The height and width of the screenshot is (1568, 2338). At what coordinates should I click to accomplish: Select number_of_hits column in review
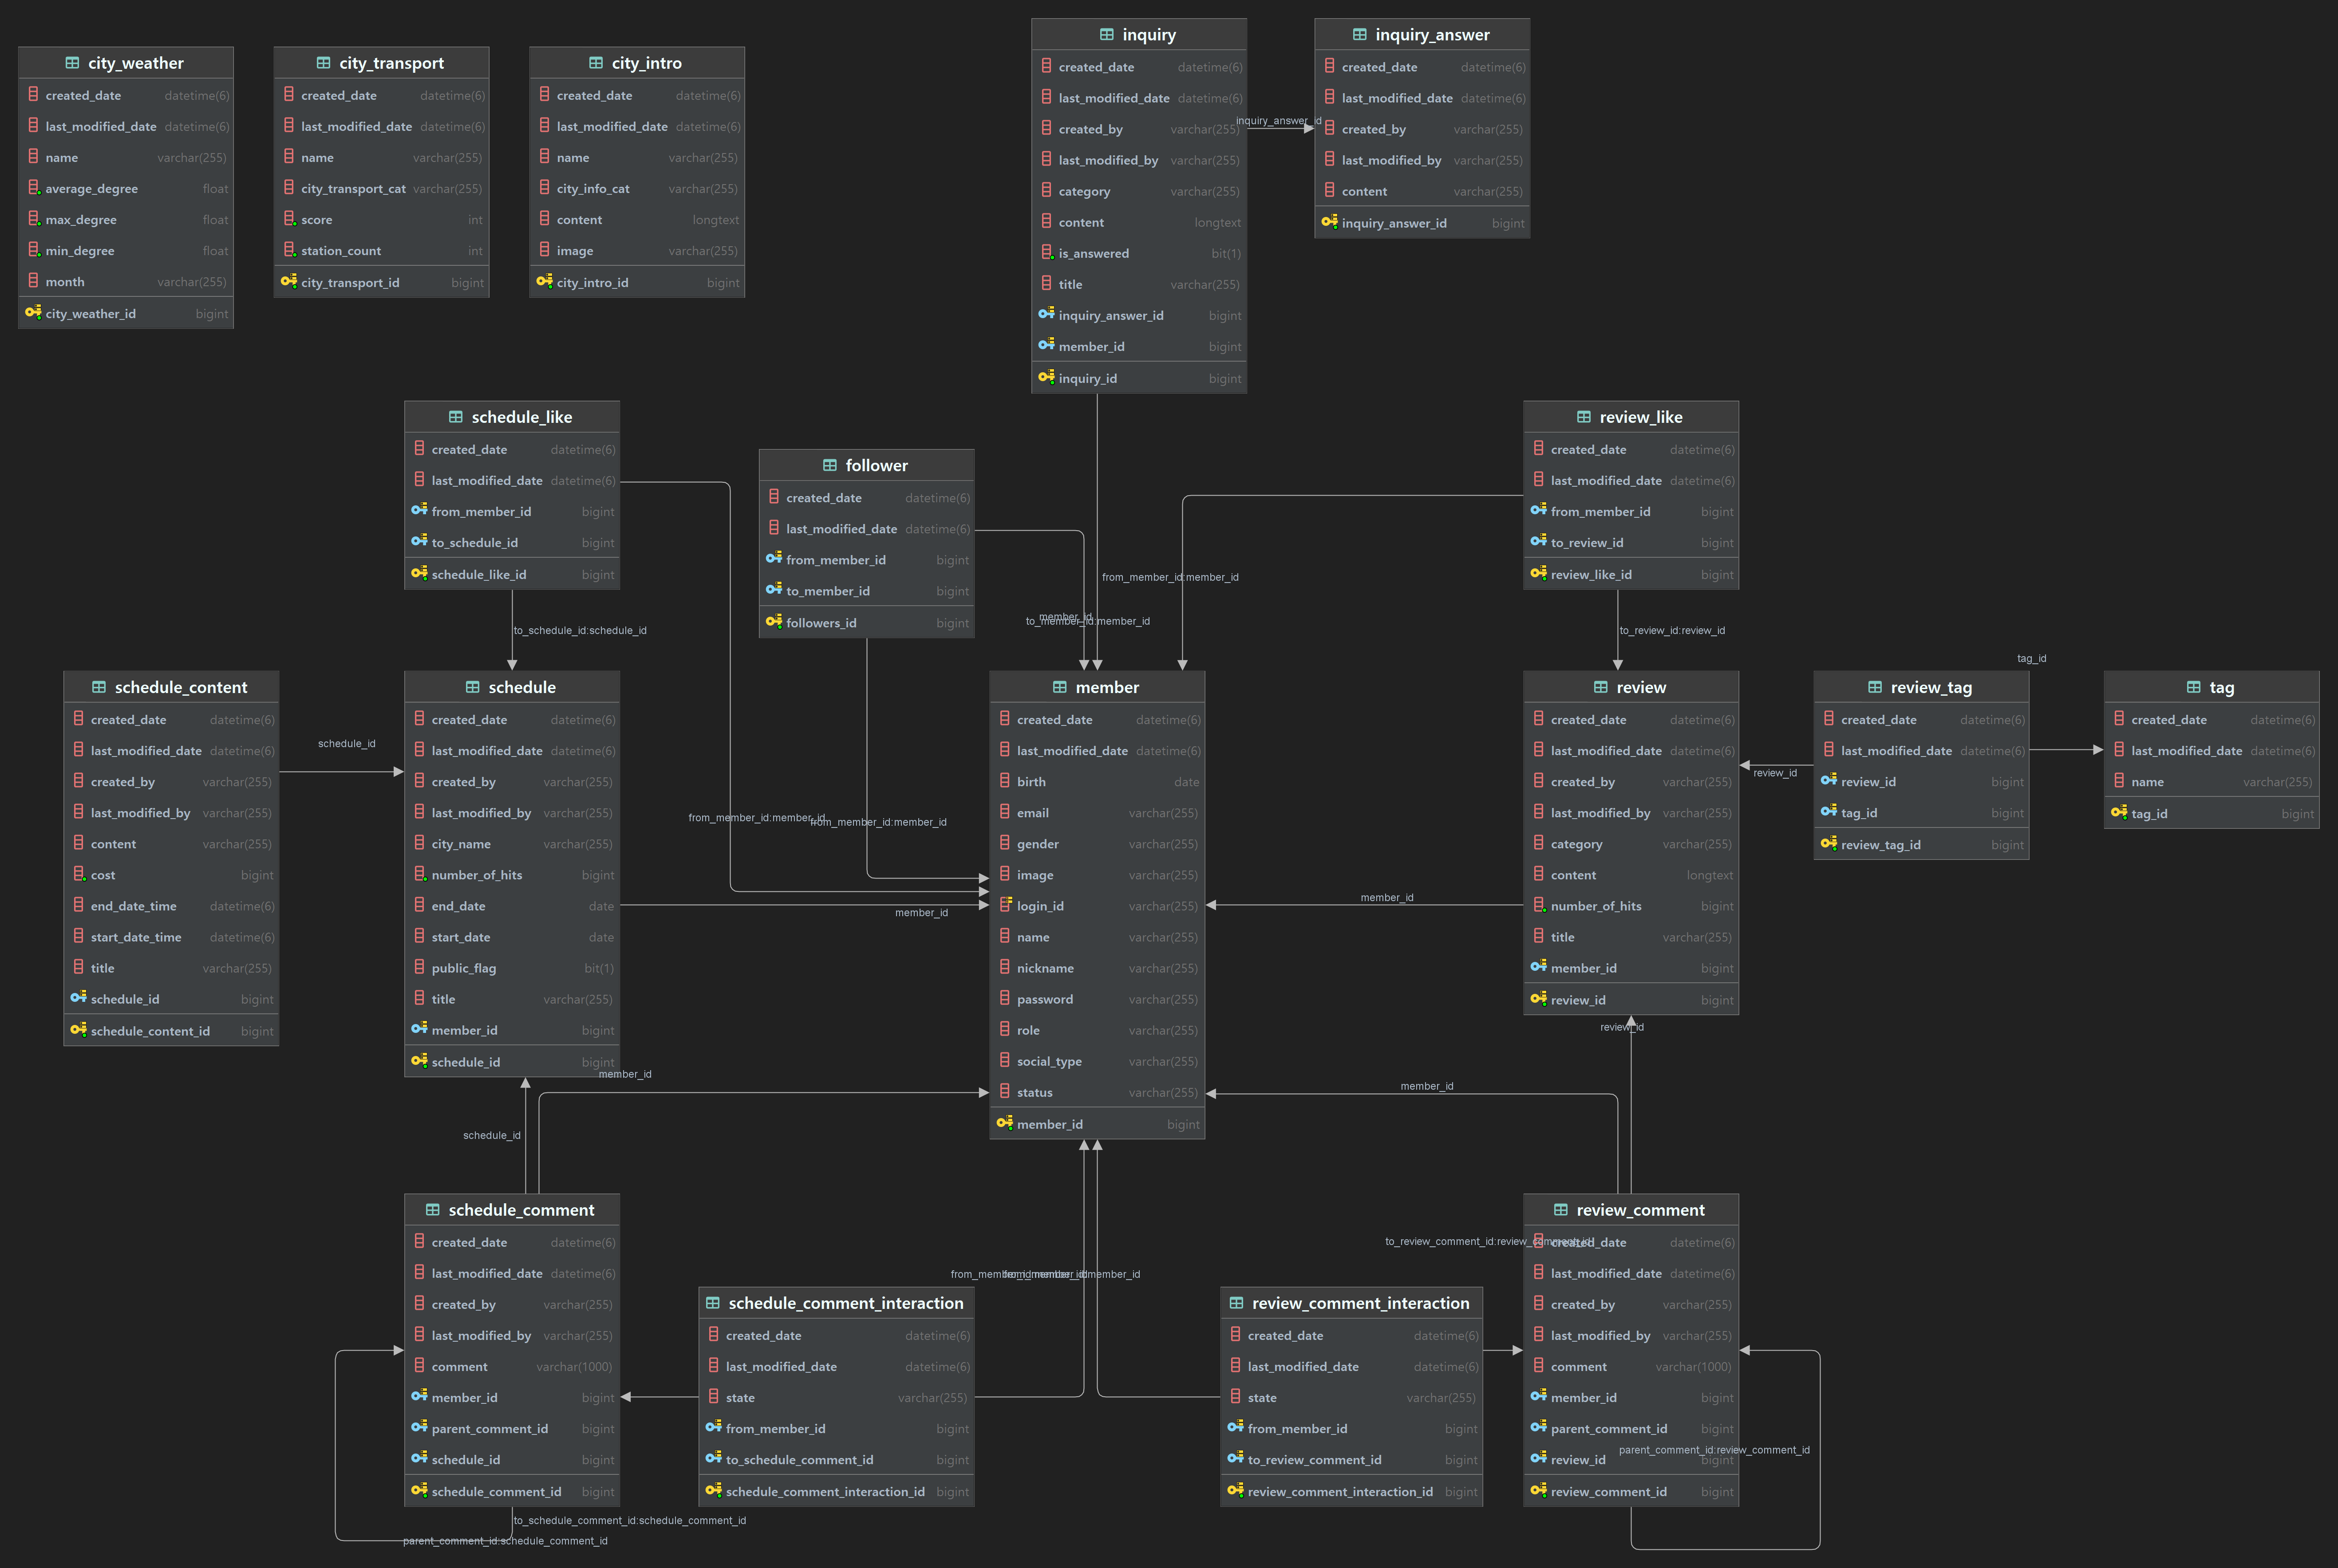pos(1631,906)
